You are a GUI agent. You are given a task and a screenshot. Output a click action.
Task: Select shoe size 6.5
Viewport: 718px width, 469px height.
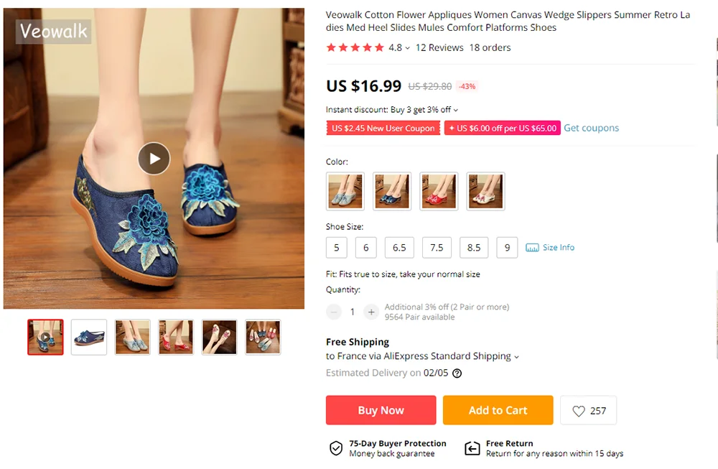pos(399,248)
